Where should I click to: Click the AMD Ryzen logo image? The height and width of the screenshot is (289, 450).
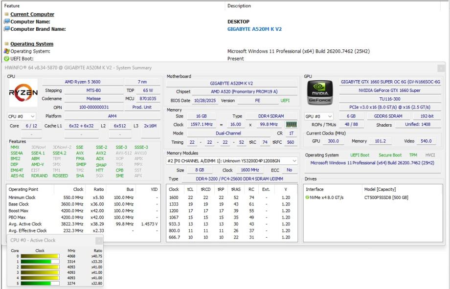pyautogui.click(x=23, y=92)
